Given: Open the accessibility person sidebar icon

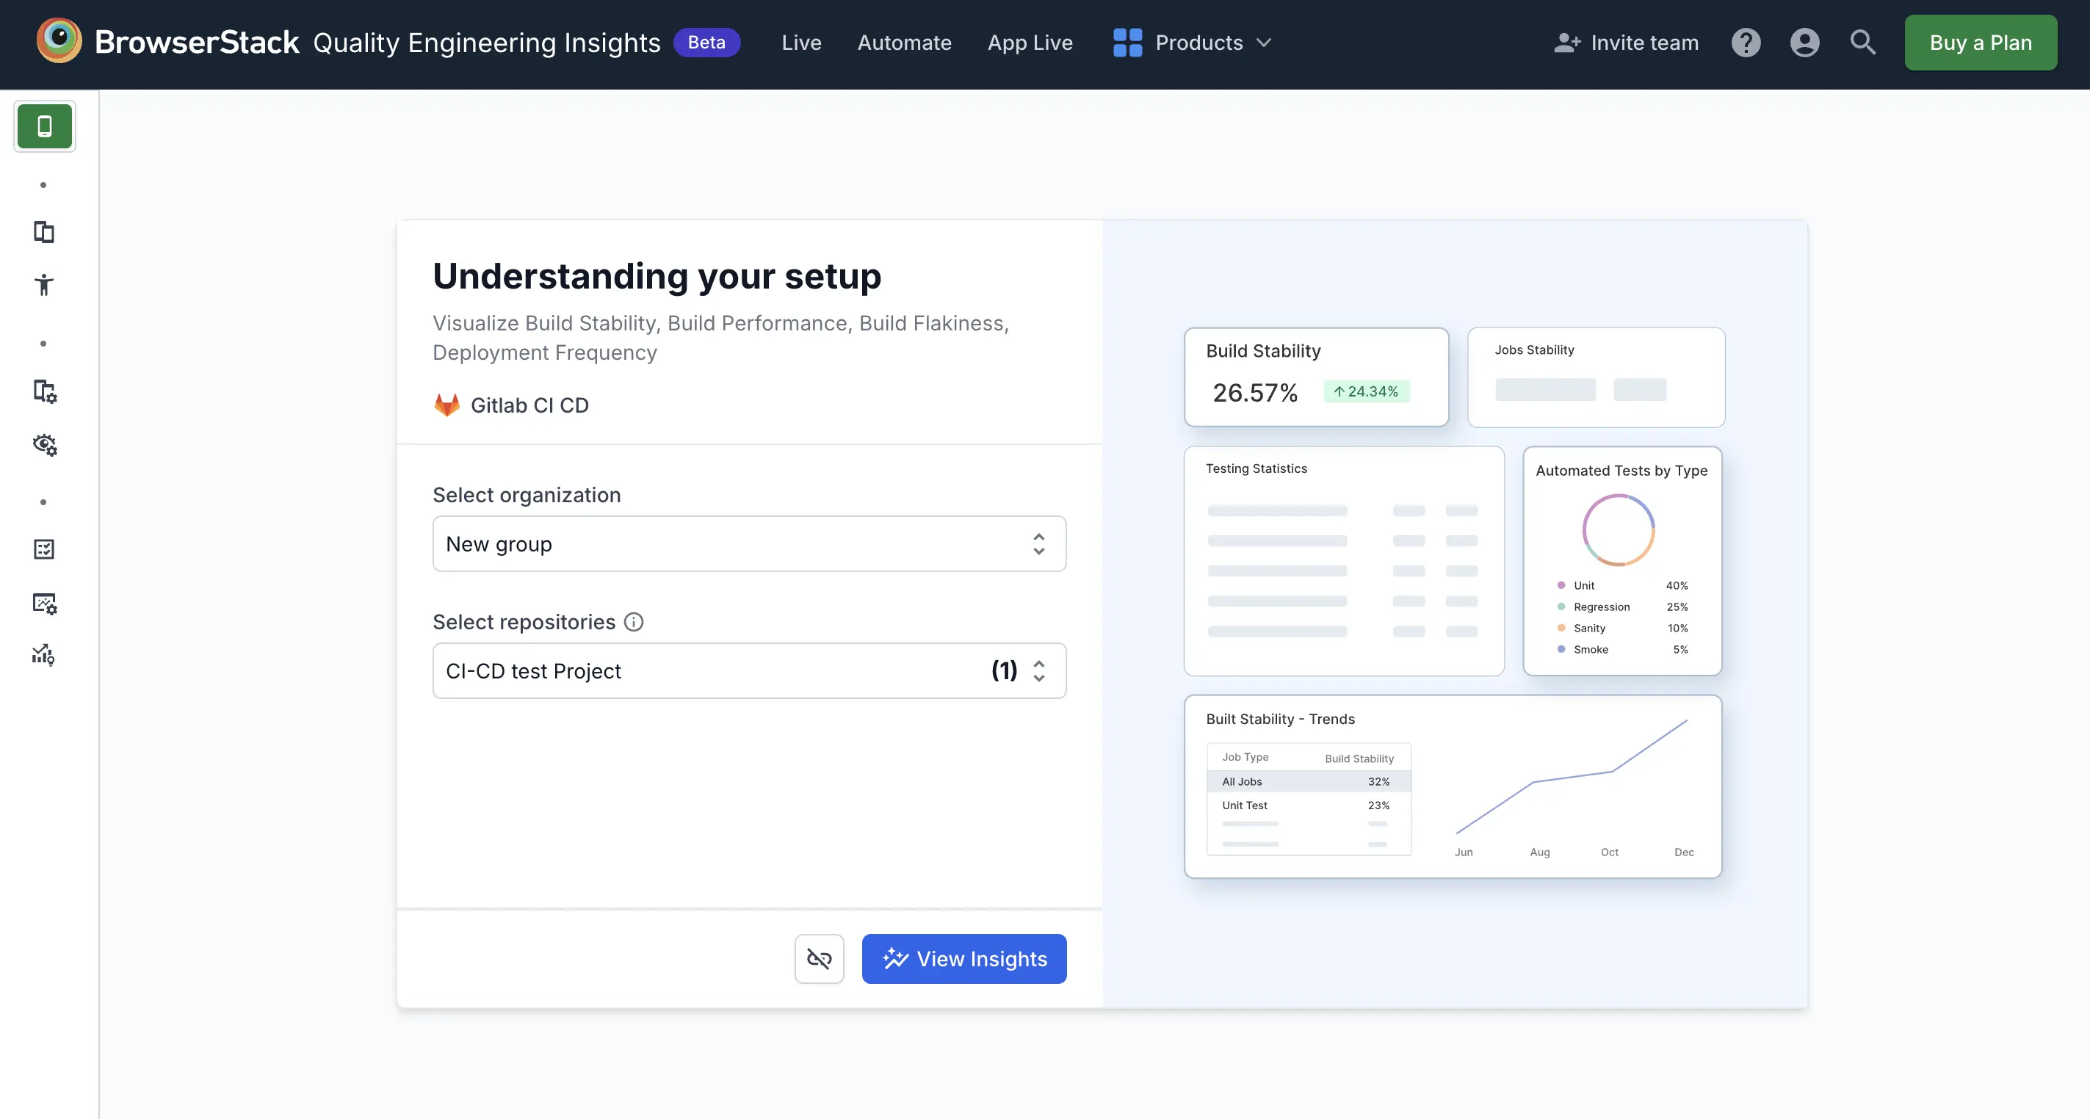Looking at the screenshot, I should coord(44,285).
